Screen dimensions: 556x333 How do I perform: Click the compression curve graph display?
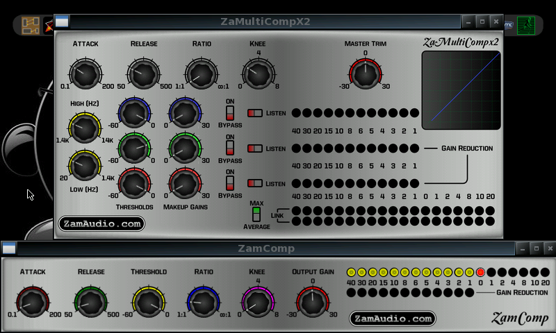[461, 90]
